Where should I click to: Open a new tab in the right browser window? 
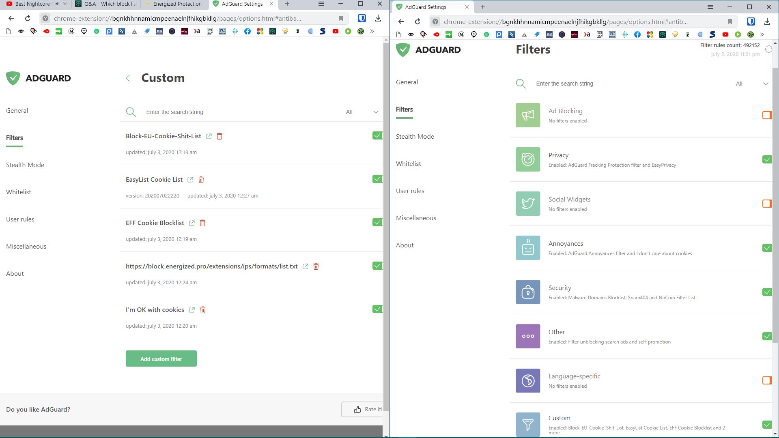tap(483, 7)
